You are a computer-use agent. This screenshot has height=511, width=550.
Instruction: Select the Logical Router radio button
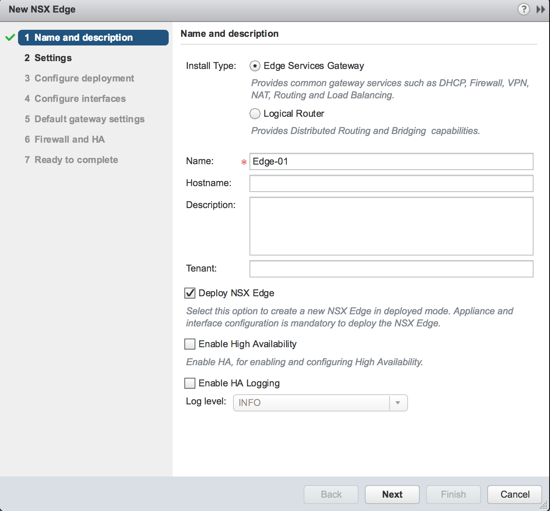pyautogui.click(x=255, y=114)
